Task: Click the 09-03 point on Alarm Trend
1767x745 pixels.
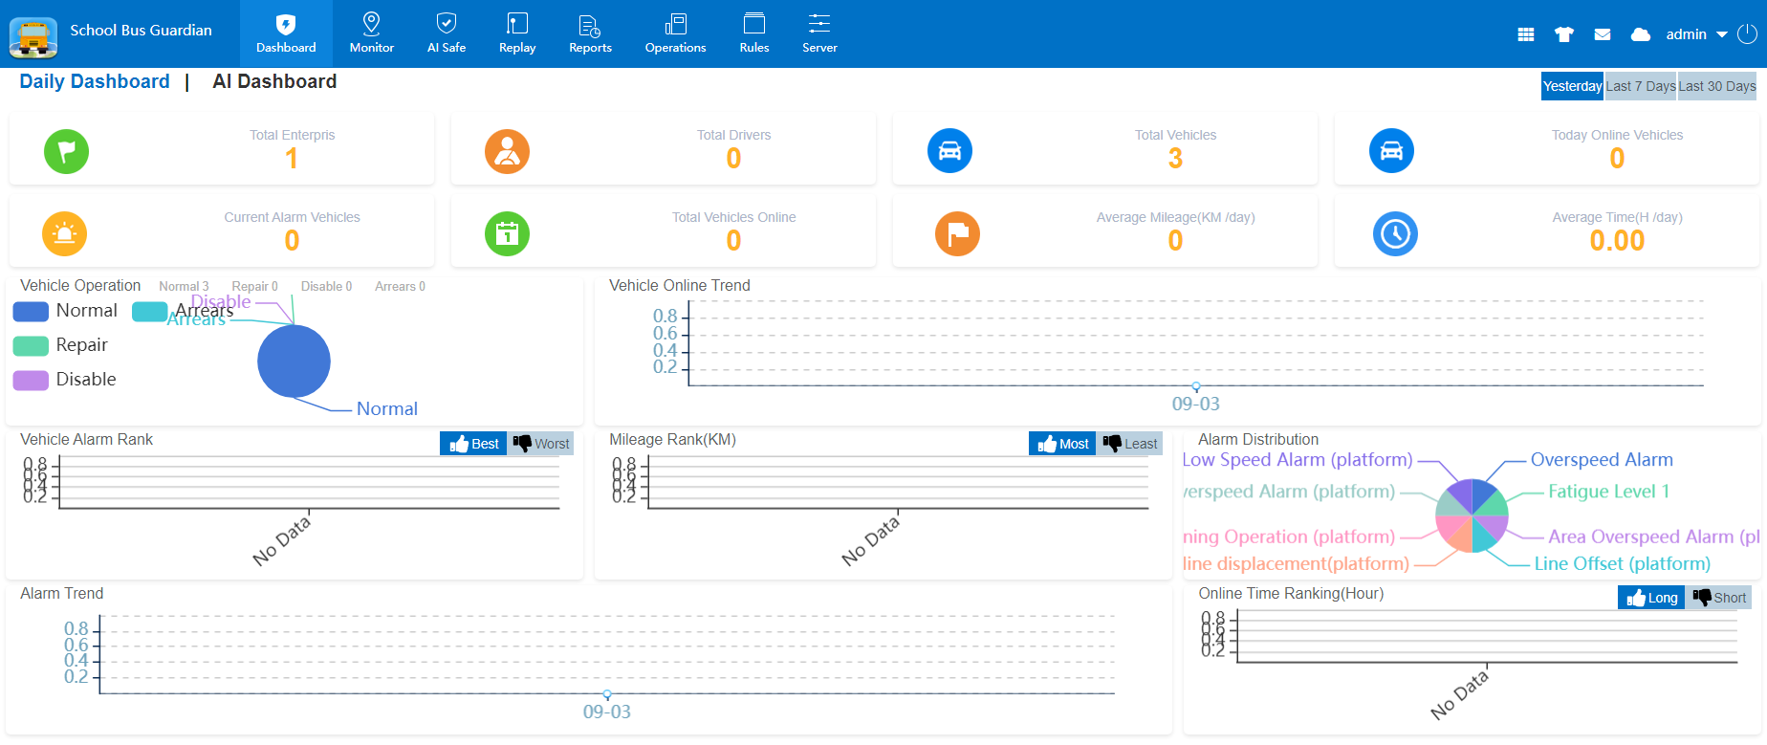Action: [607, 694]
